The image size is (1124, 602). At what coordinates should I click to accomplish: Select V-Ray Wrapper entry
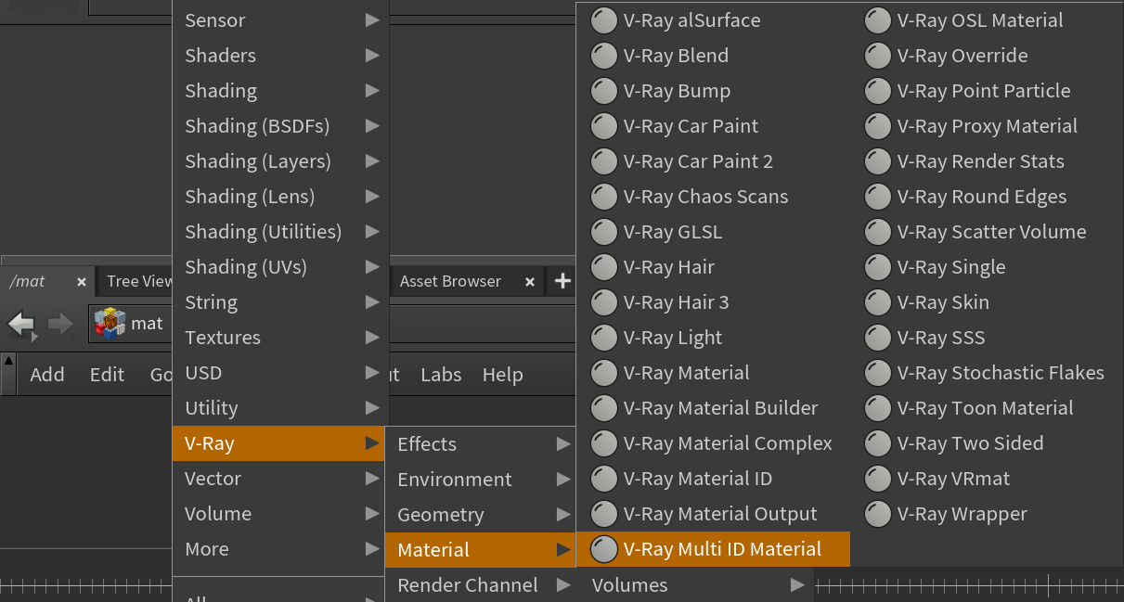click(x=986, y=514)
